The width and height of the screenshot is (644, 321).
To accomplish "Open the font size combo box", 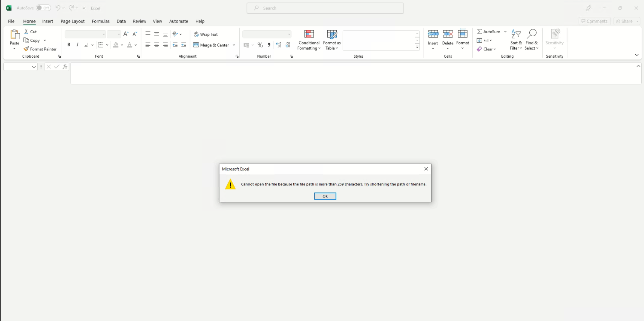I will point(114,34).
